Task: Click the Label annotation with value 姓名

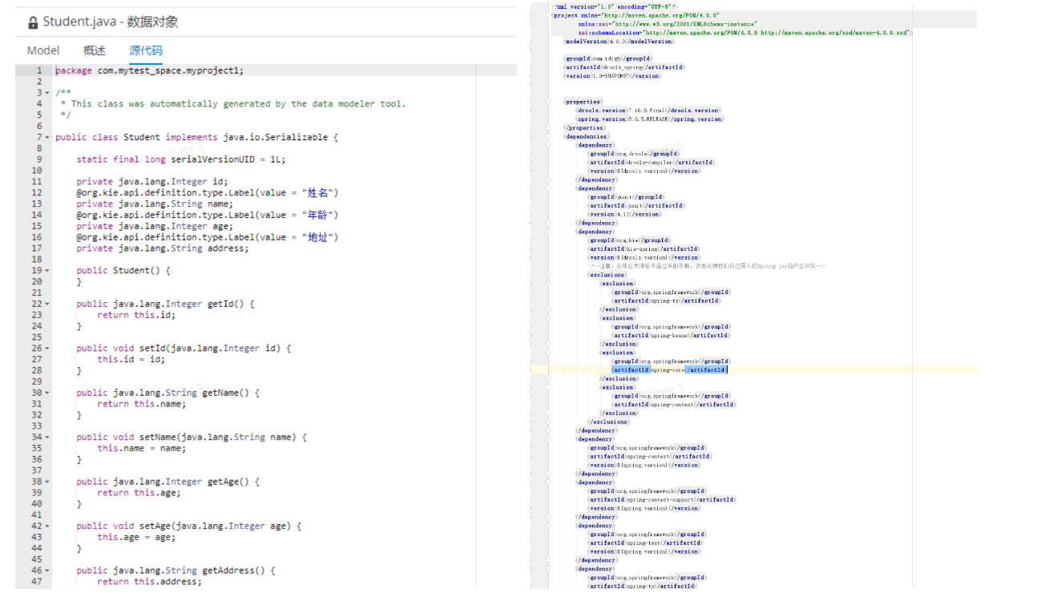Action: pyautogui.click(x=208, y=193)
